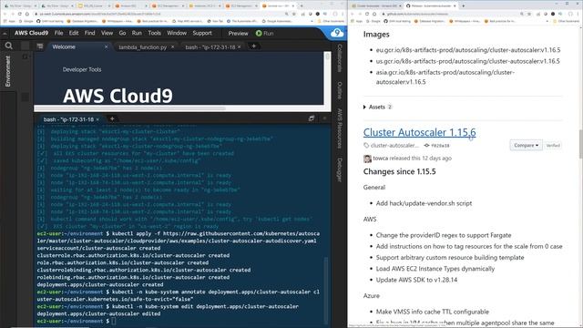The image size is (583, 328).
Task: Open Chrome menu in GitHub window
Action: 578,14
